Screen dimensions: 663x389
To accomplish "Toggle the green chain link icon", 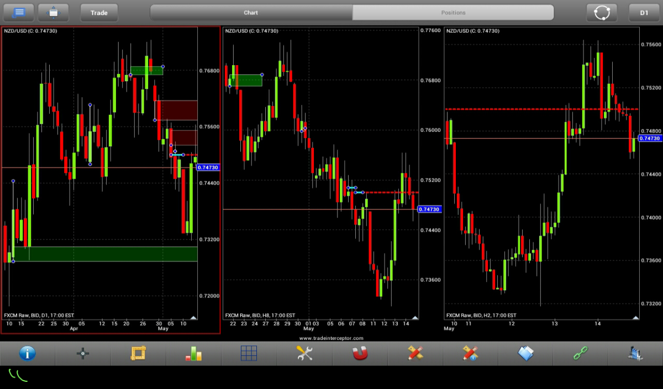I will click(x=581, y=353).
